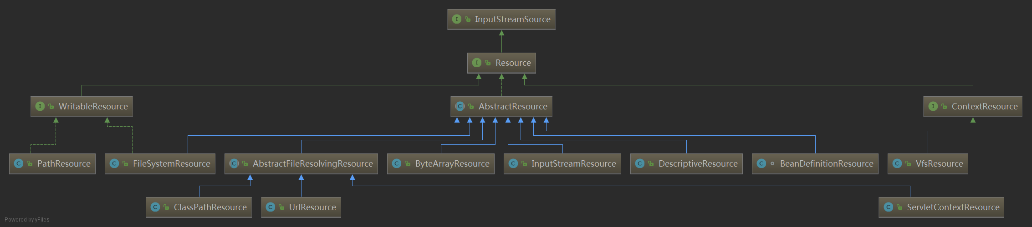Viewport: 1032px width, 227px height.
Task: Click the WritableResource interface icon
Action: click(40, 106)
